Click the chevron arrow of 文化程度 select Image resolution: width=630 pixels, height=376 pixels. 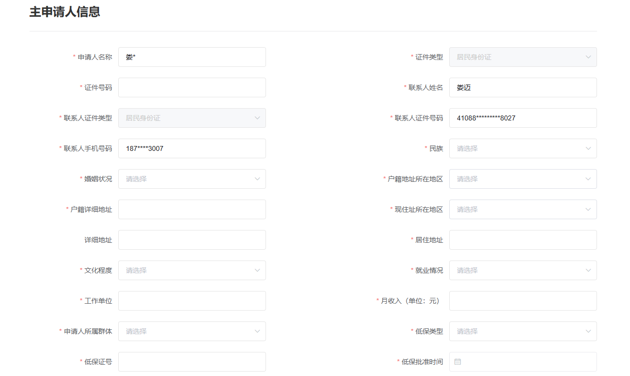tap(257, 270)
